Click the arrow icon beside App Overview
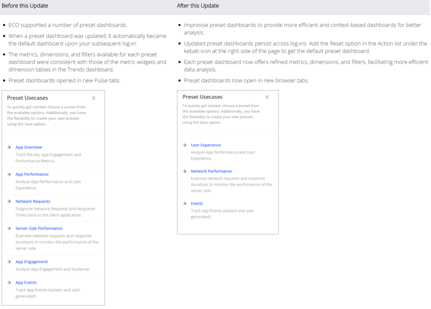This screenshot has width=431, height=309. pos(9,147)
